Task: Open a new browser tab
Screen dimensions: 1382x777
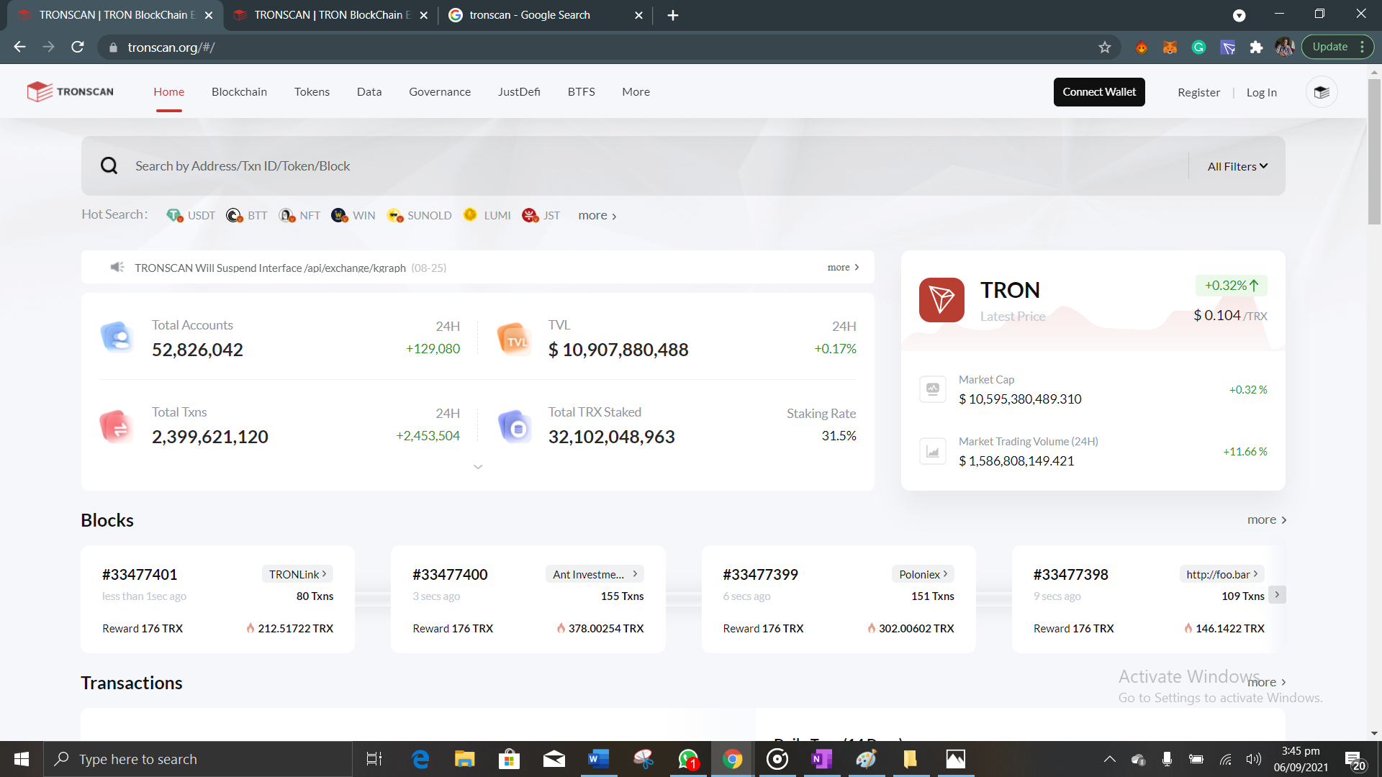Action: click(x=672, y=15)
